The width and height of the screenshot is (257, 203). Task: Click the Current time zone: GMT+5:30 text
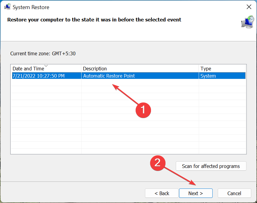click(43, 53)
